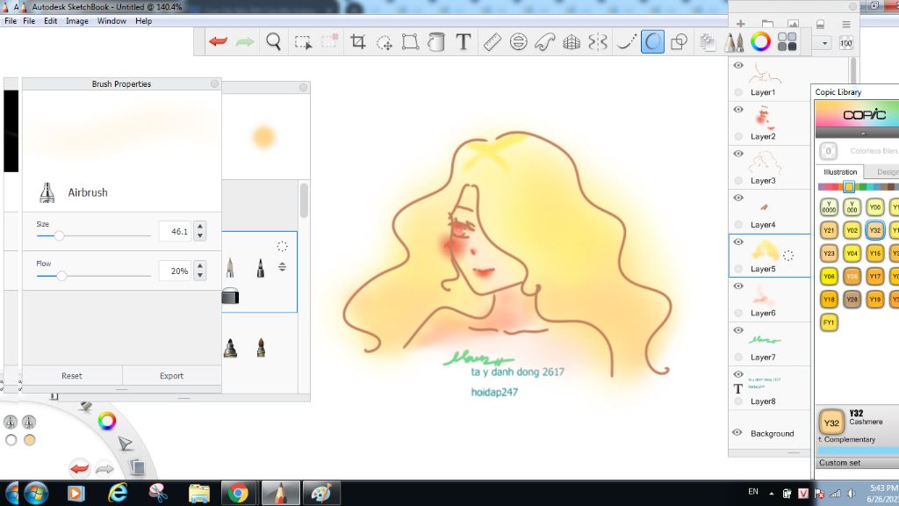Pick the Y04 Copic color swatch
Screen dimensions: 899x506
[x=852, y=253]
